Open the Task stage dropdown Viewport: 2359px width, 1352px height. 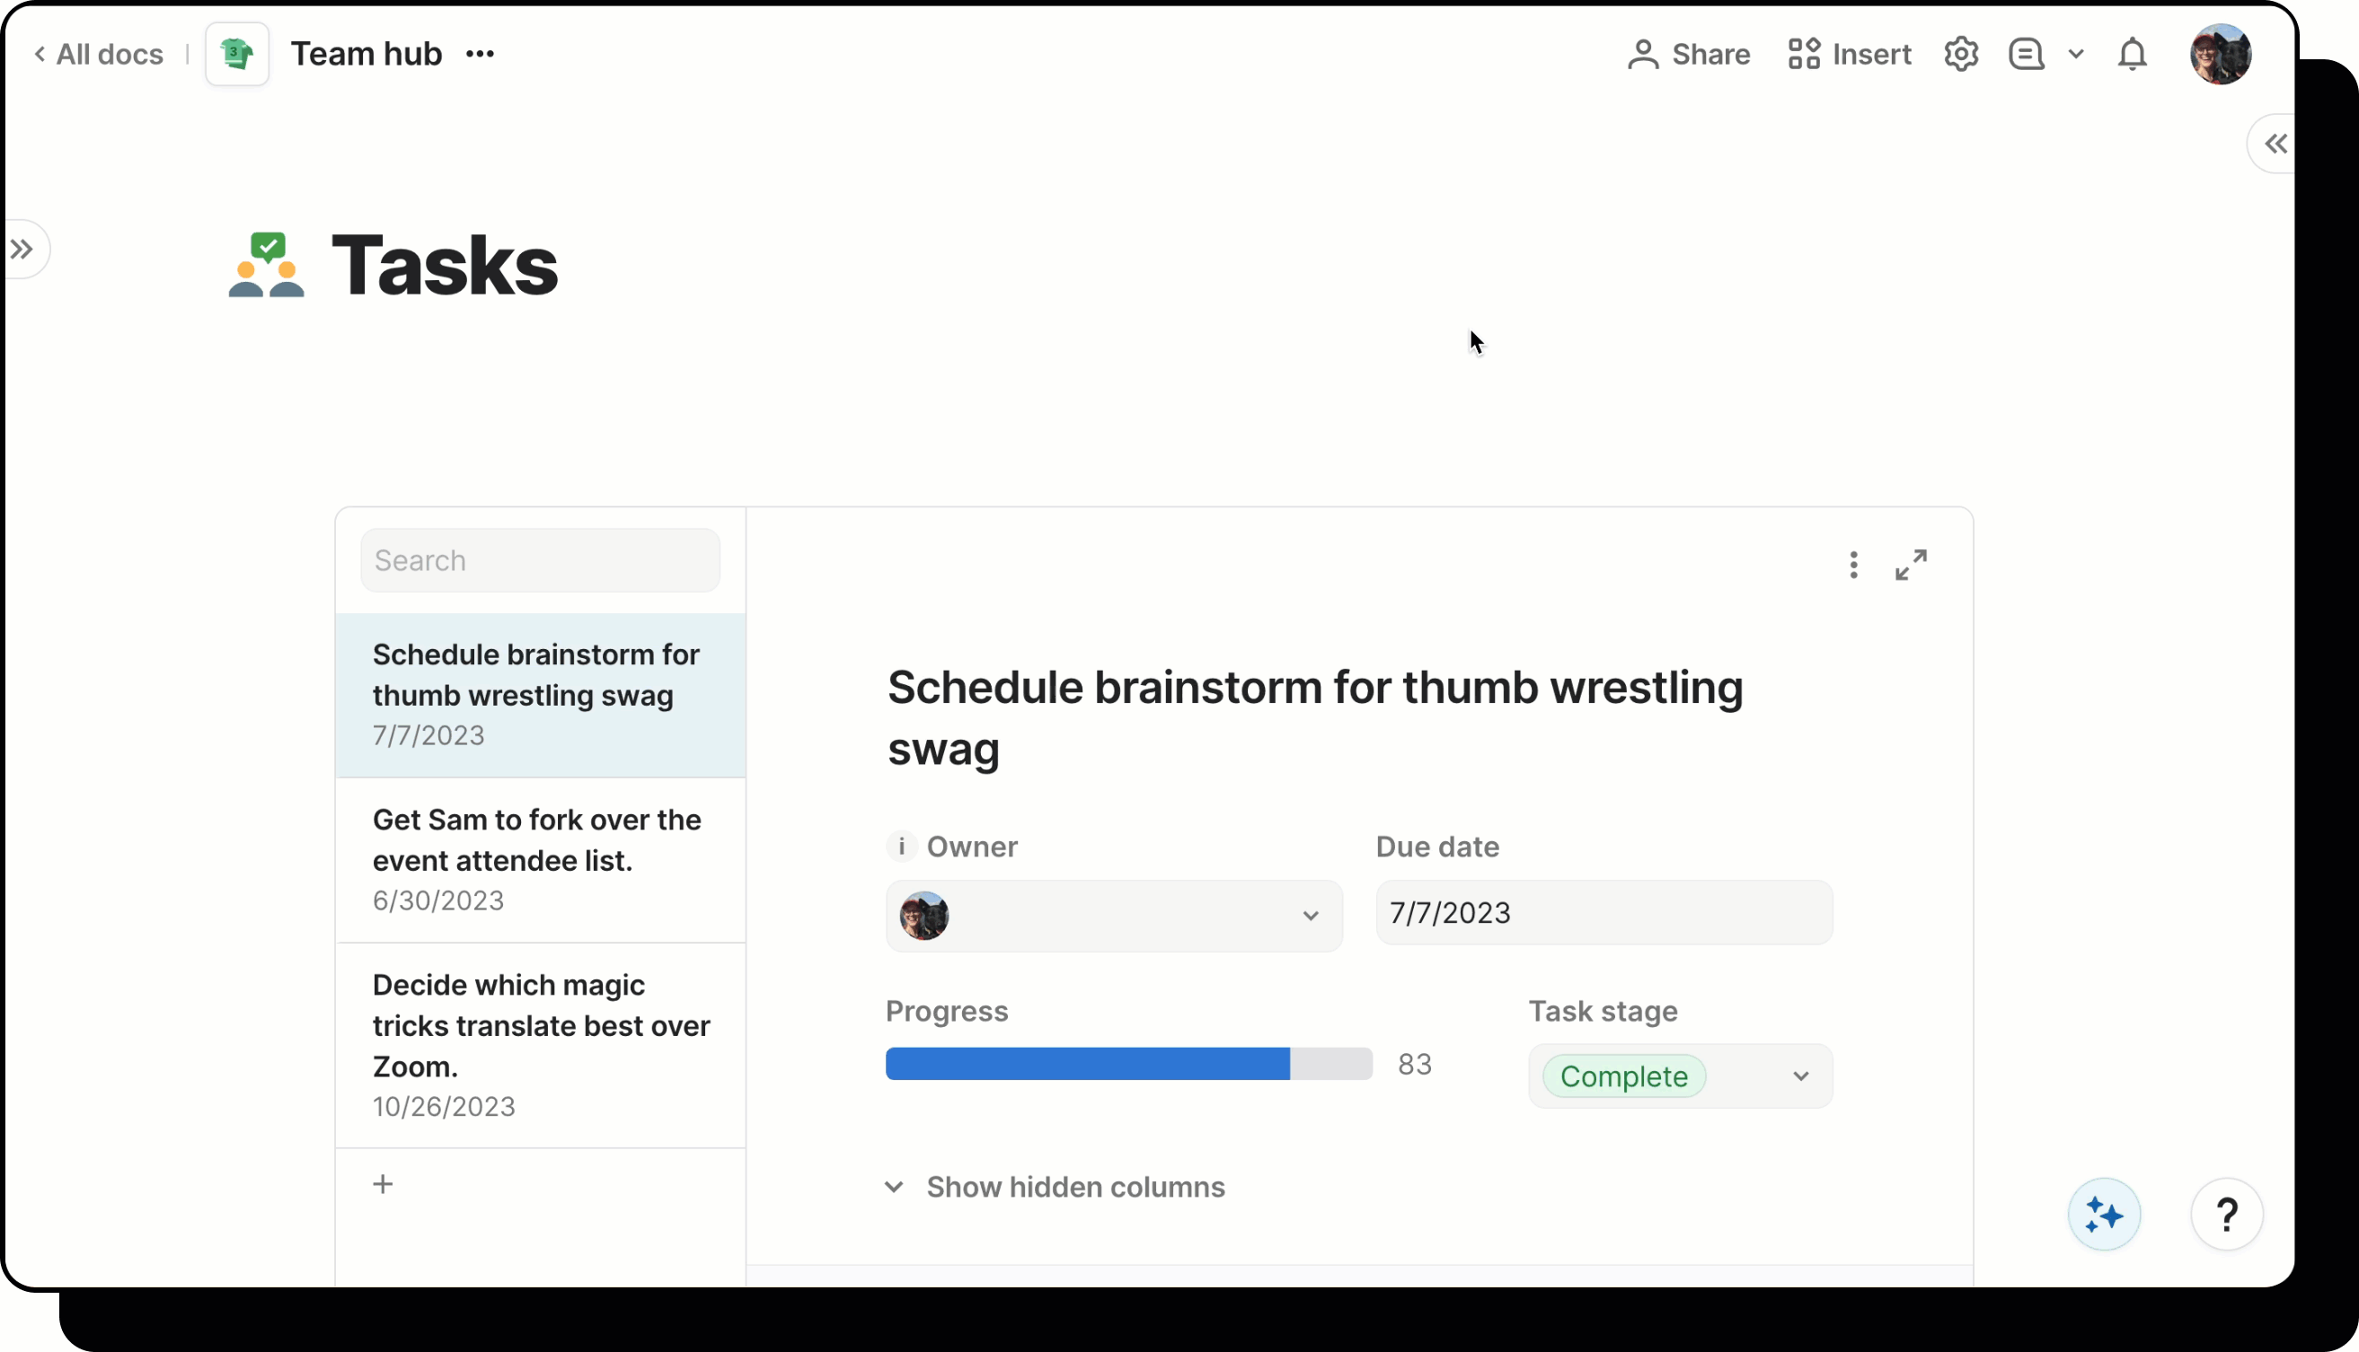(1679, 1075)
